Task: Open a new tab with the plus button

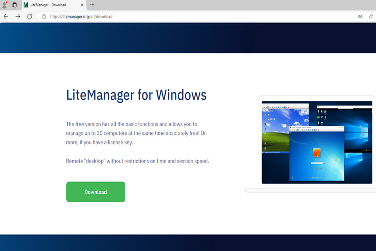Action: 92,5
